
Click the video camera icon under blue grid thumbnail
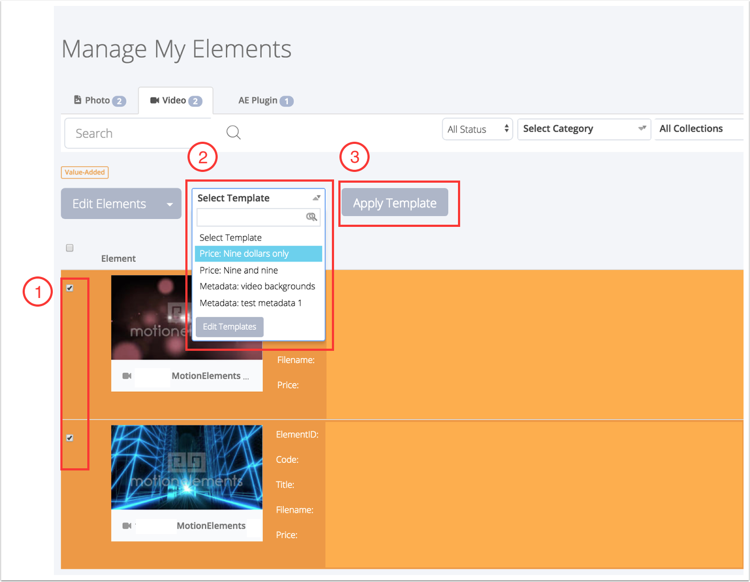point(127,525)
